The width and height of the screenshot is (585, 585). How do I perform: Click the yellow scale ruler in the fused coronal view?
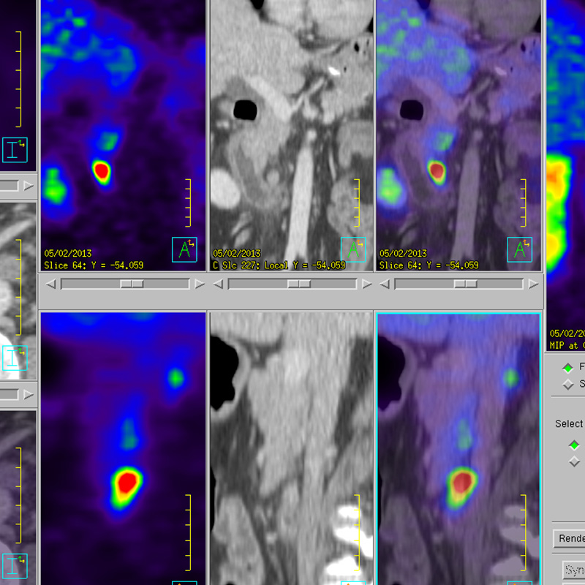tap(524, 203)
